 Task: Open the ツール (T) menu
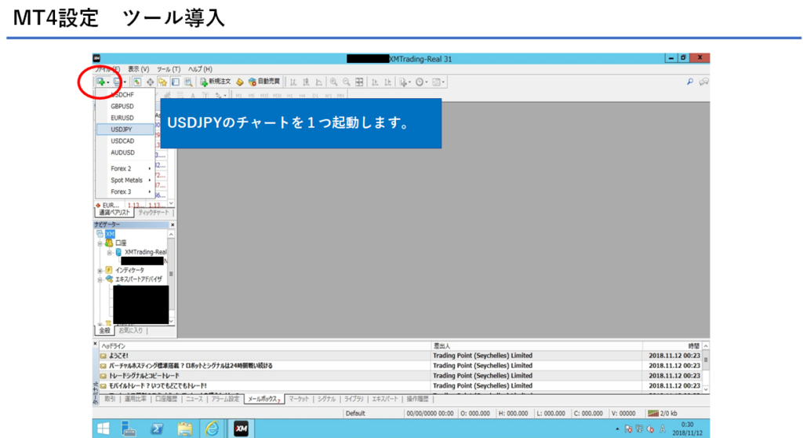click(x=169, y=69)
